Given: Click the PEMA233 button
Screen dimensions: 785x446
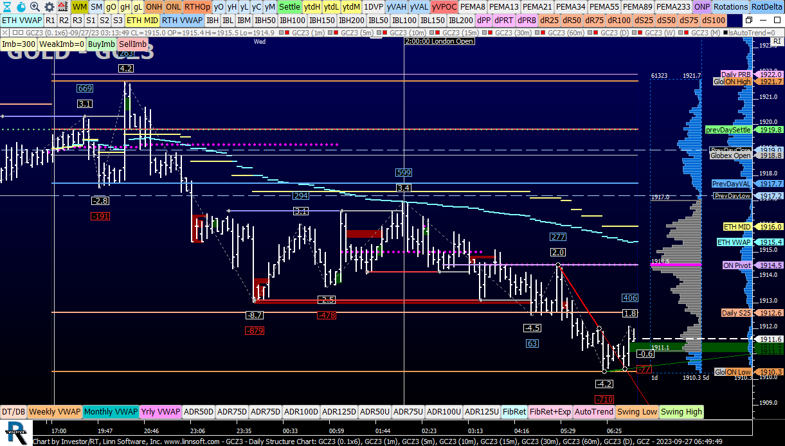Looking at the screenshot, I should (673, 6).
